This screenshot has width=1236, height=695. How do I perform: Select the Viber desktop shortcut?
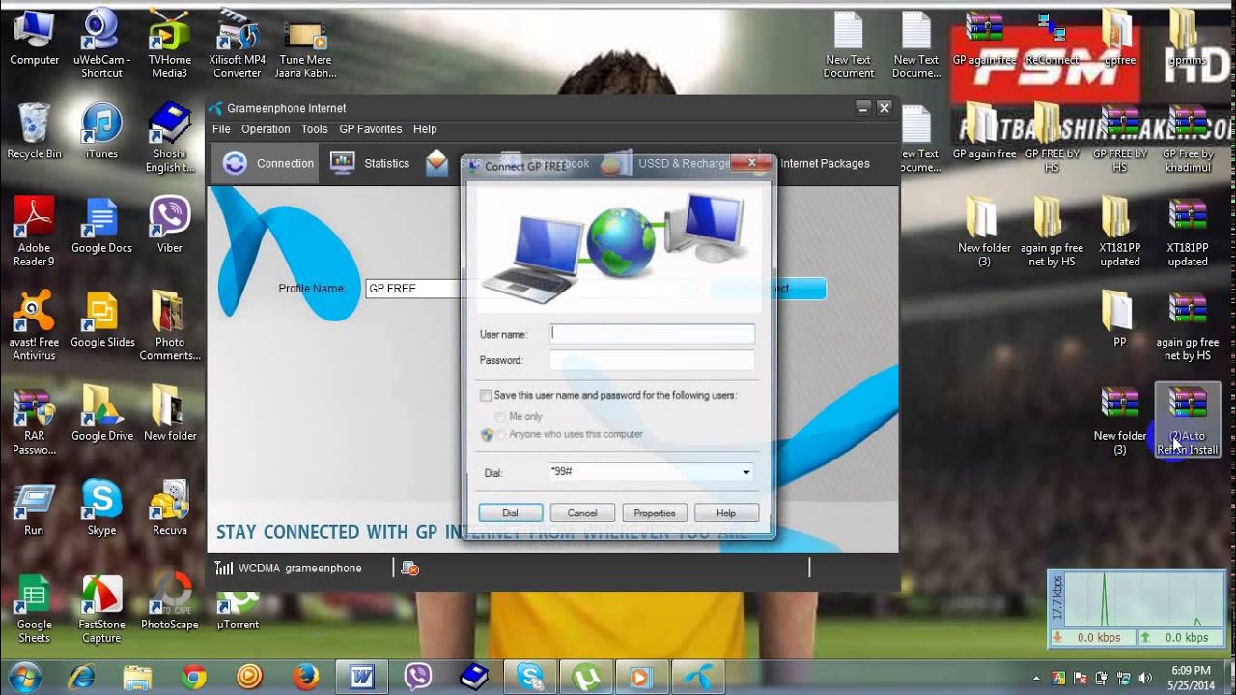170,226
